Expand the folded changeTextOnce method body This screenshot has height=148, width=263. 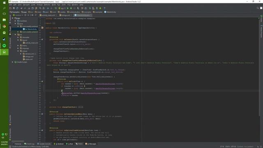(81, 107)
